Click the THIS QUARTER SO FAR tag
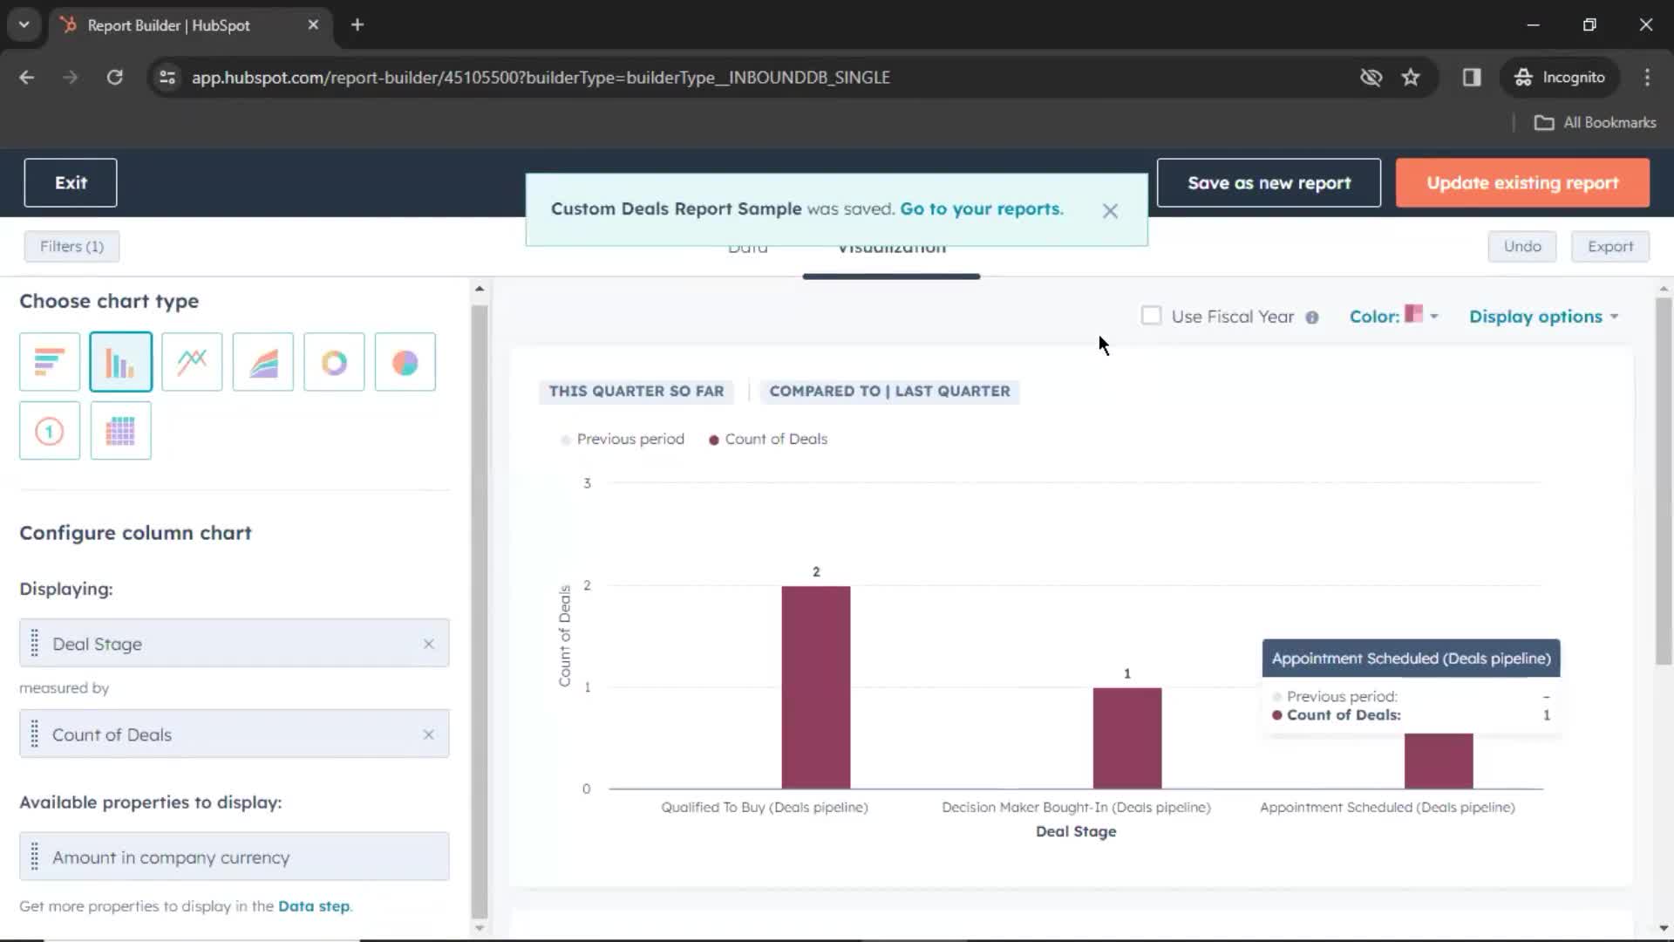 [x=636, y=392]
